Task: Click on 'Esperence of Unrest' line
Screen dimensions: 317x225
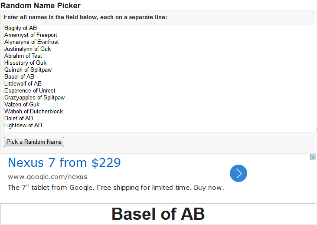Action: tap(30, 91)
